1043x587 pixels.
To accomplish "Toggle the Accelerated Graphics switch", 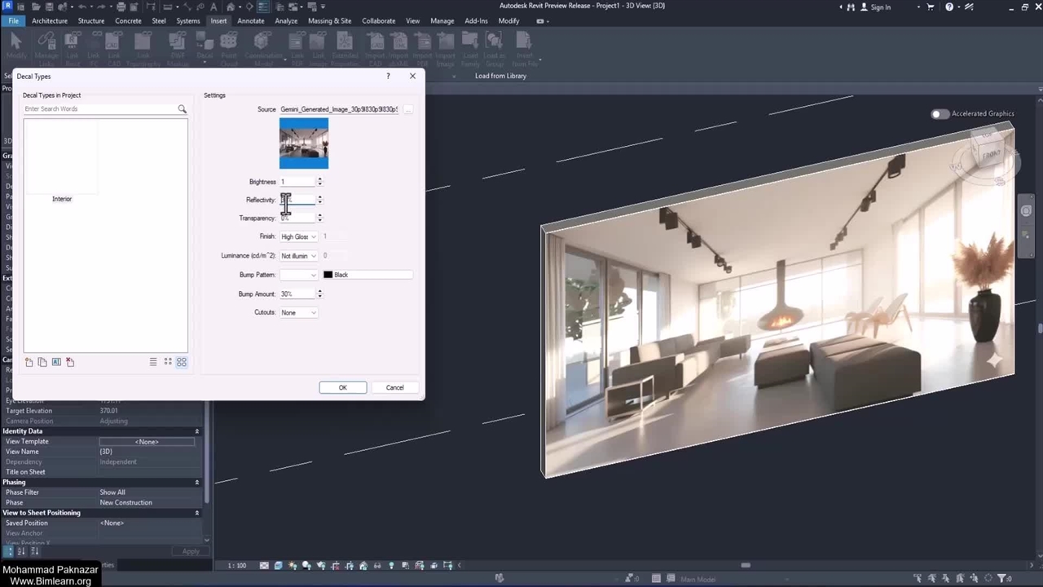I will (x=940, y=114).
